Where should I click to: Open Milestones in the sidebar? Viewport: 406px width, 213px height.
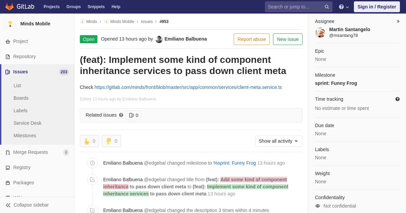click(x=25, y=136)
